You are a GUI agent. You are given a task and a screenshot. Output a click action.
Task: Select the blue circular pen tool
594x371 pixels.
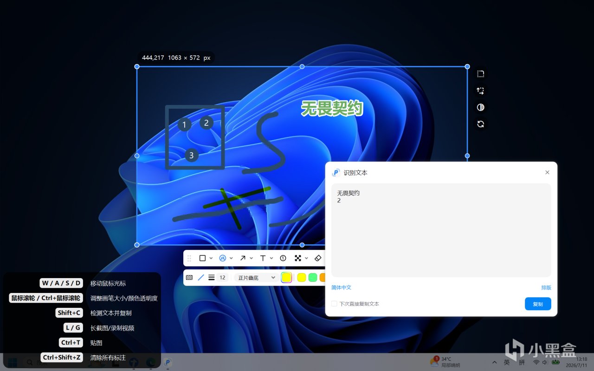pos(222,258)
